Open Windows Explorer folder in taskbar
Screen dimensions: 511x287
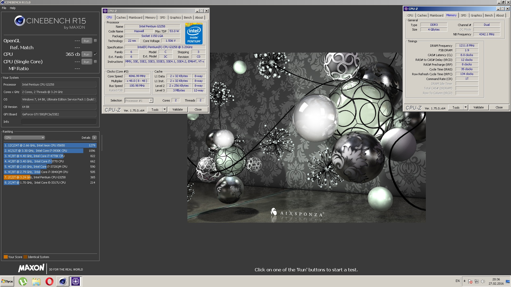[36, 281]
